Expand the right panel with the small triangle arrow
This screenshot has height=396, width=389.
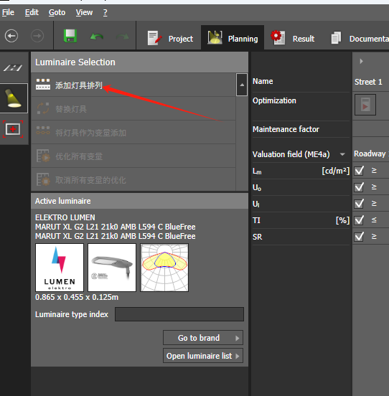coord(361,61)
